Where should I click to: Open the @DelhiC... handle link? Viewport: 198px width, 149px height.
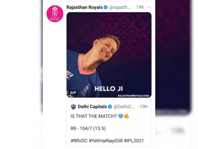[x=124, y=107]
